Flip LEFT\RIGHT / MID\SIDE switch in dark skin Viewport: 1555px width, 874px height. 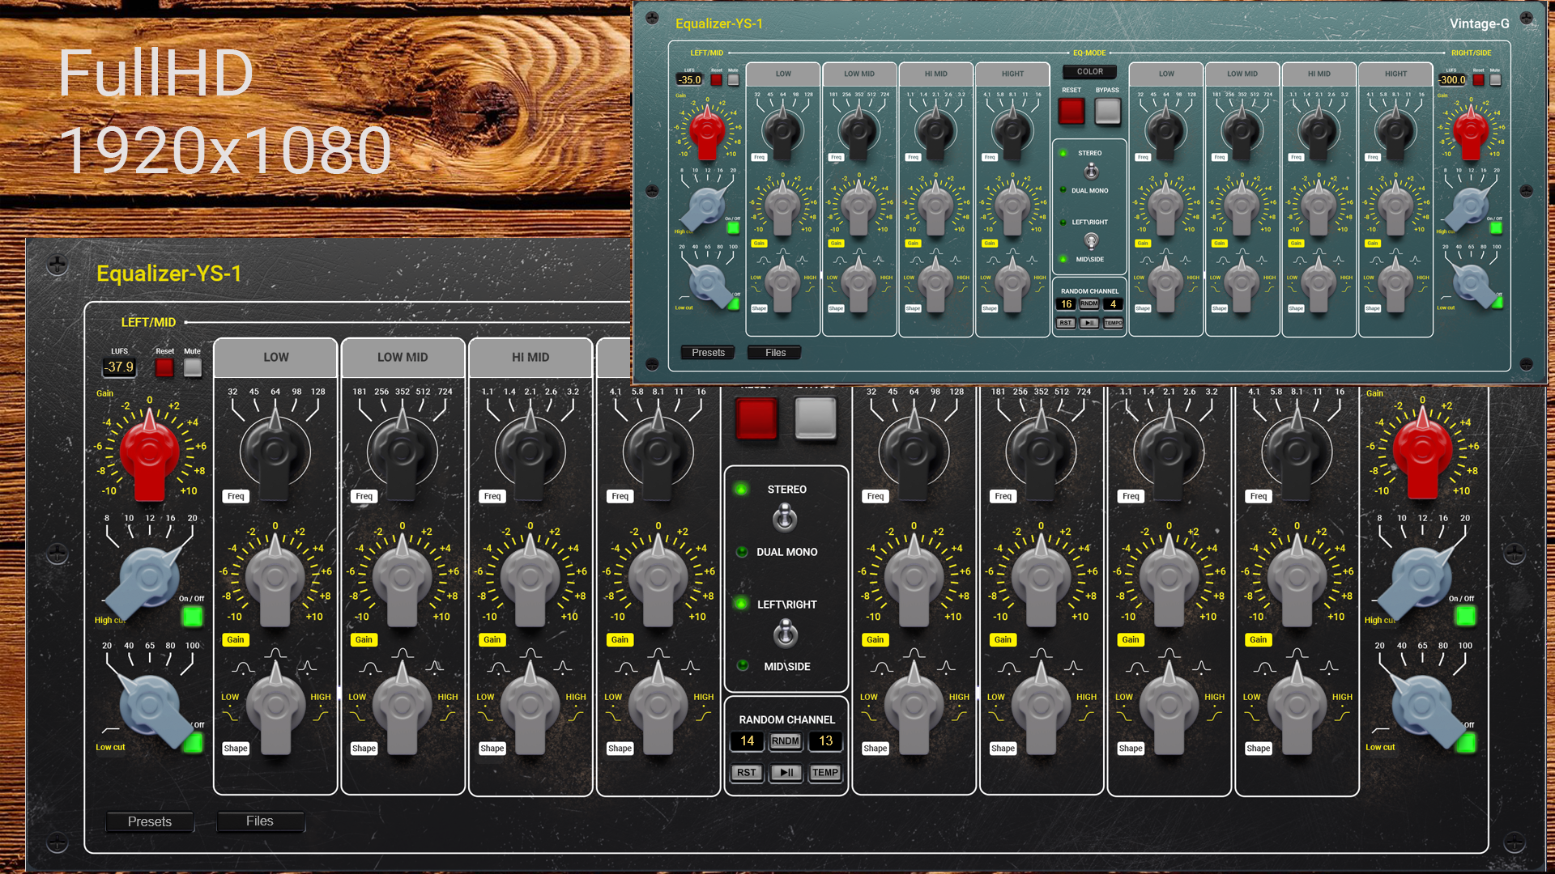click(785, 634)
